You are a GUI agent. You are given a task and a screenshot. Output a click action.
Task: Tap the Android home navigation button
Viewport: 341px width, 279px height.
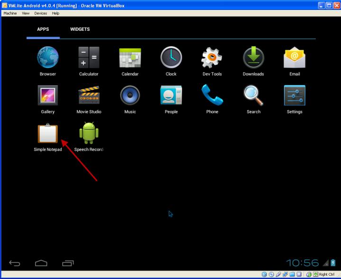point(41,263)
